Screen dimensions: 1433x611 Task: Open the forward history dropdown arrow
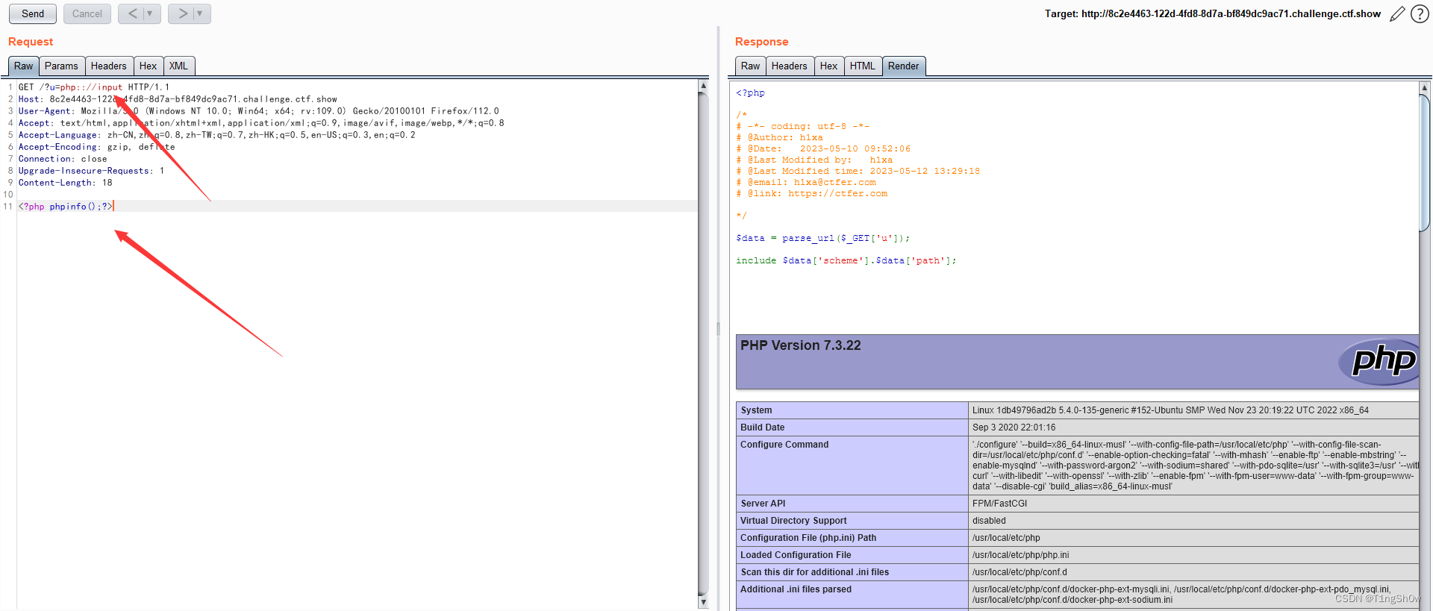click(201, 13)
